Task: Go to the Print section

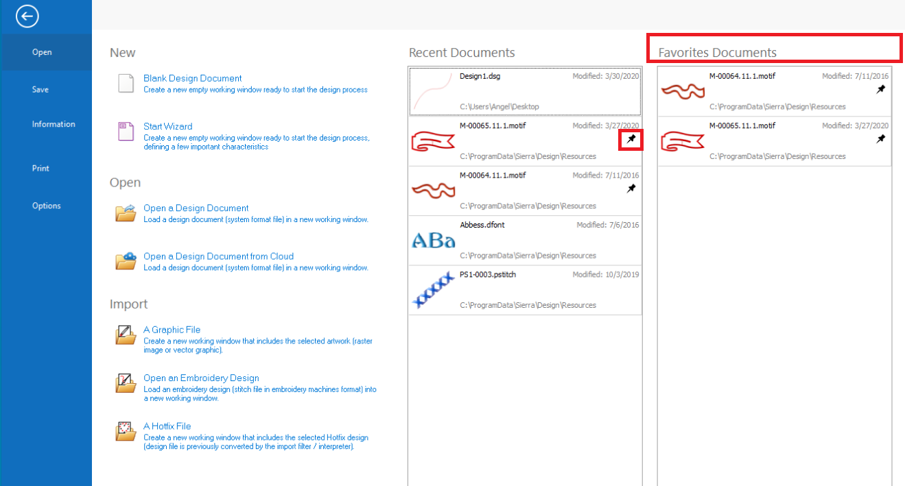Action: click(40, 168)
